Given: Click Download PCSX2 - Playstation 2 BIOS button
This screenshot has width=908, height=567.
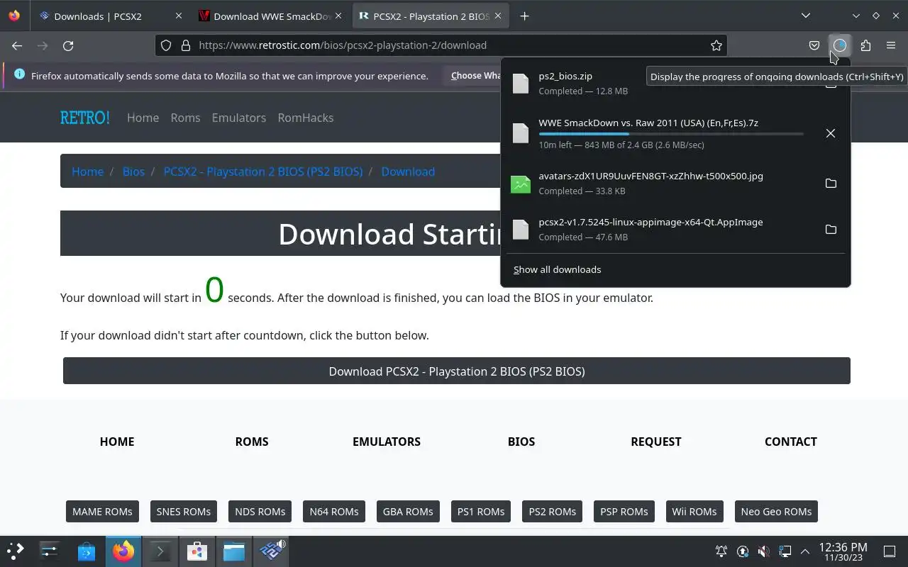Looking at the screenshot, I should point(457,371).
